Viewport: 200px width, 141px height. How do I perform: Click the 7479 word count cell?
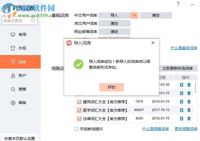click(139, 102)
